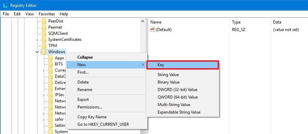
Task: Open the File menu
Action: coord(6,14)
